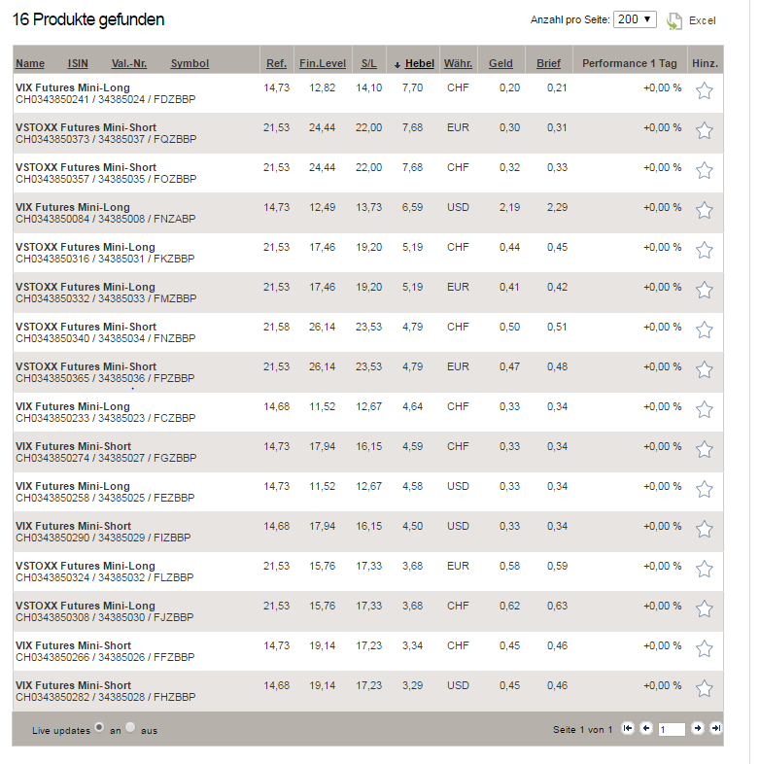Go to next page arrow
The width and height of the screenshot is (760, 764).
698,728
